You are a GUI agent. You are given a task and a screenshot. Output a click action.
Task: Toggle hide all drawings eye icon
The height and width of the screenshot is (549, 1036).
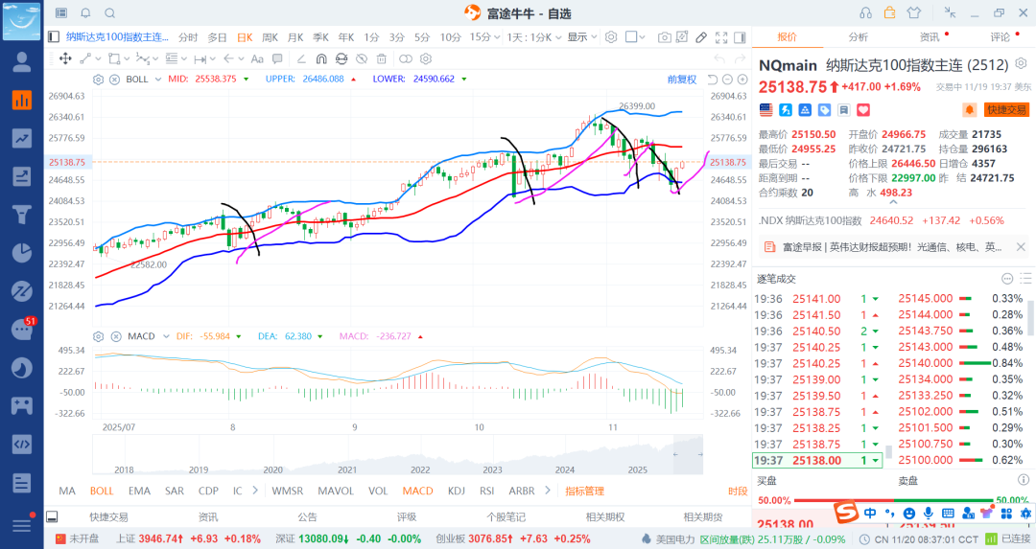coord(362,58)
